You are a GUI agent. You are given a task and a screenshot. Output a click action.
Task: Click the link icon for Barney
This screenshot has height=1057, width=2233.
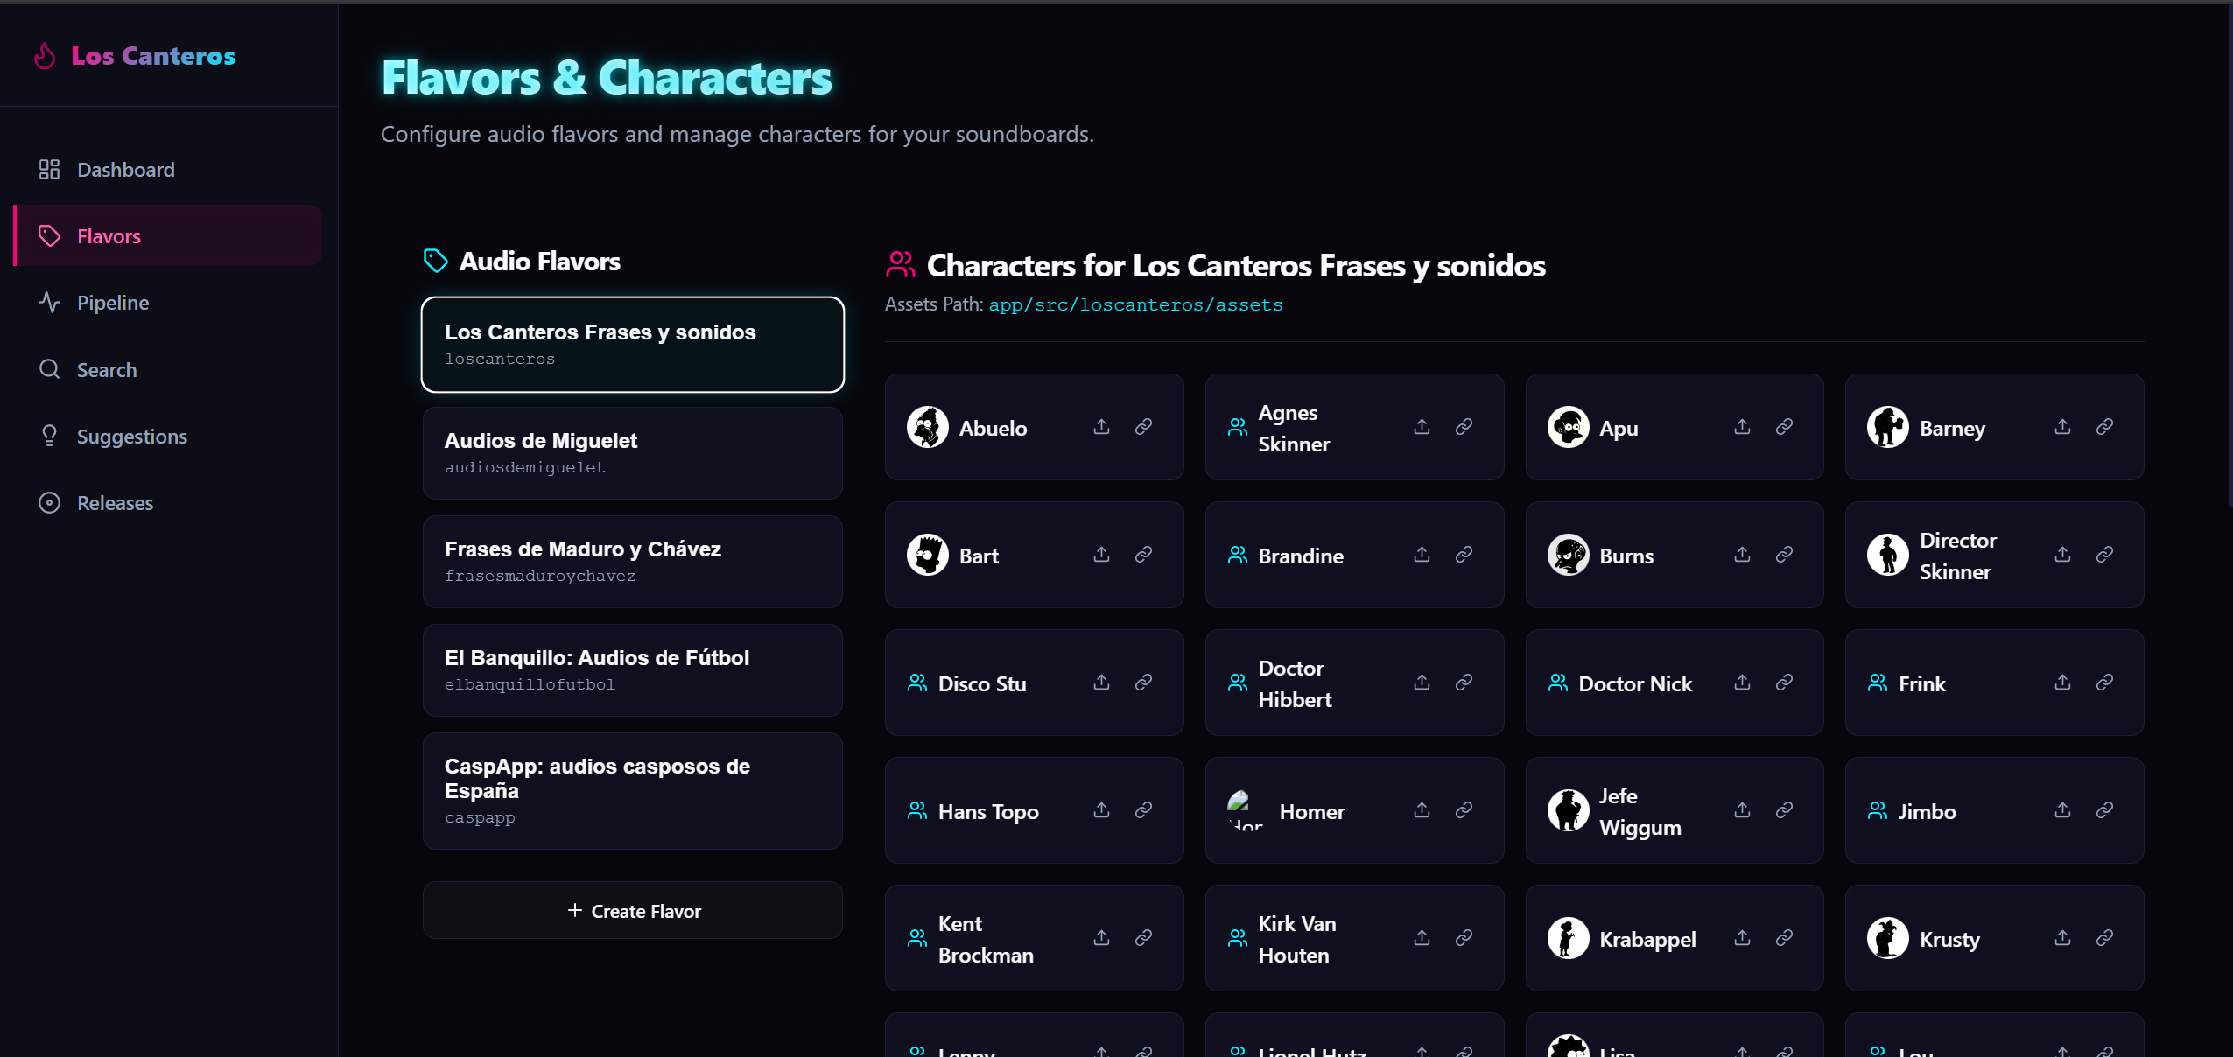[x=2104, y=426]
